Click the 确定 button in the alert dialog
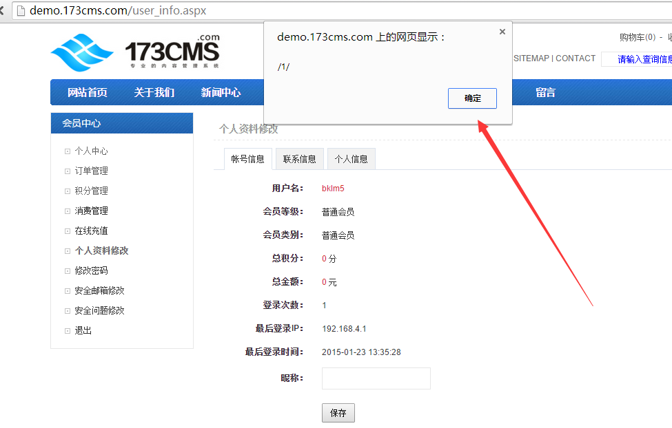 click(472, 98)
